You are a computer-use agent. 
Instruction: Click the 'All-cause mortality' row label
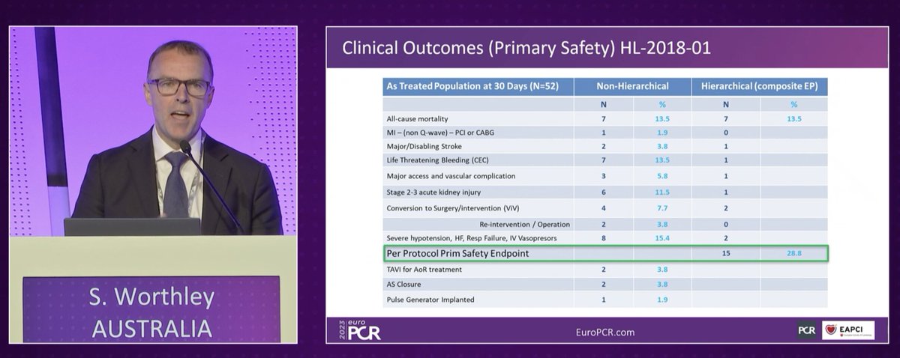417,118
